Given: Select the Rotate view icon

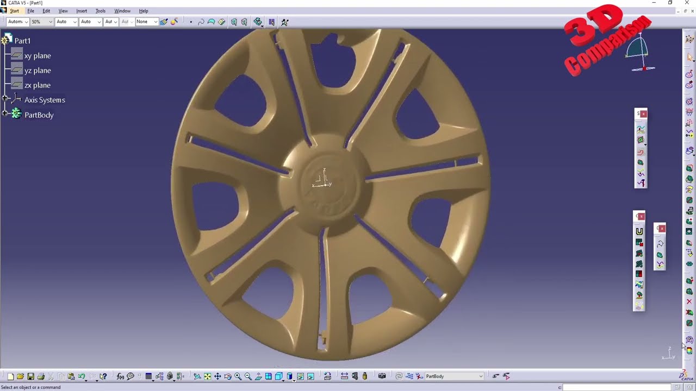Looking at the screenshot, I should coord(228,376).
